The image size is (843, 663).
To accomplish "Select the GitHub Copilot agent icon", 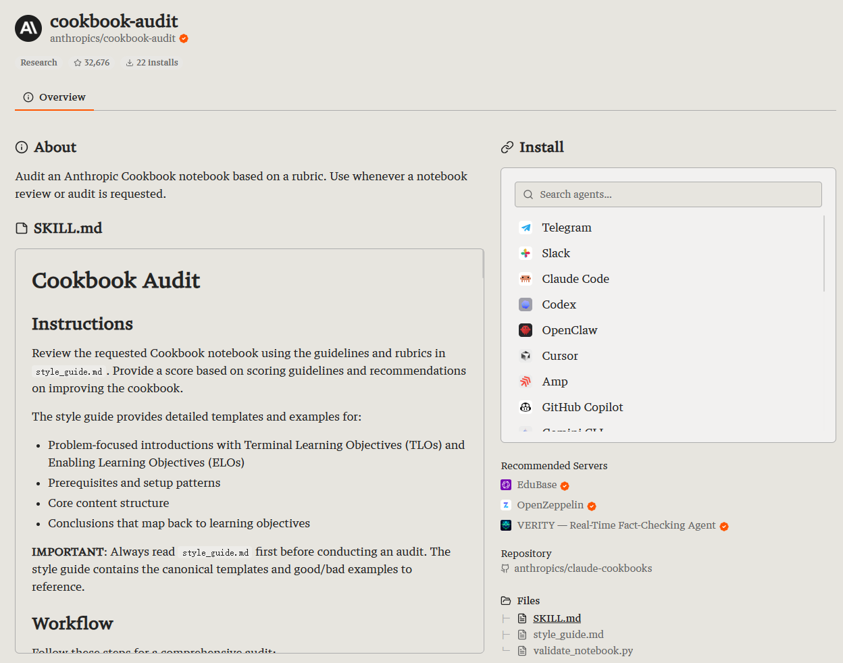I will click(526, 407).
